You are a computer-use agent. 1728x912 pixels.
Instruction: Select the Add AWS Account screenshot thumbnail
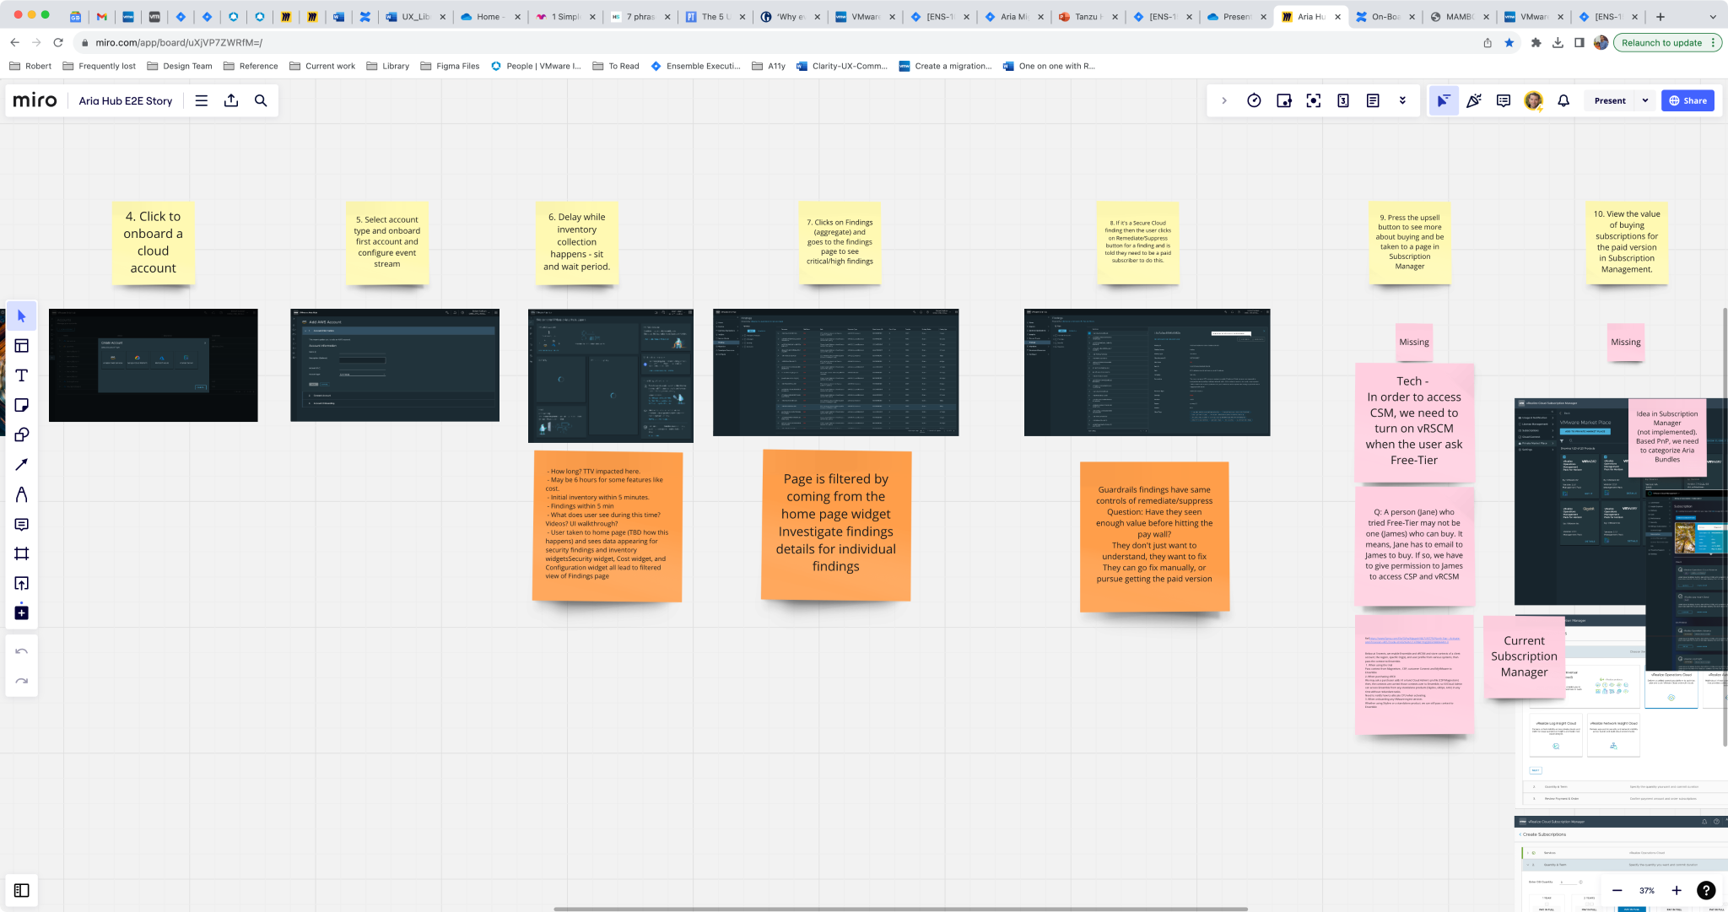[395, 365]
